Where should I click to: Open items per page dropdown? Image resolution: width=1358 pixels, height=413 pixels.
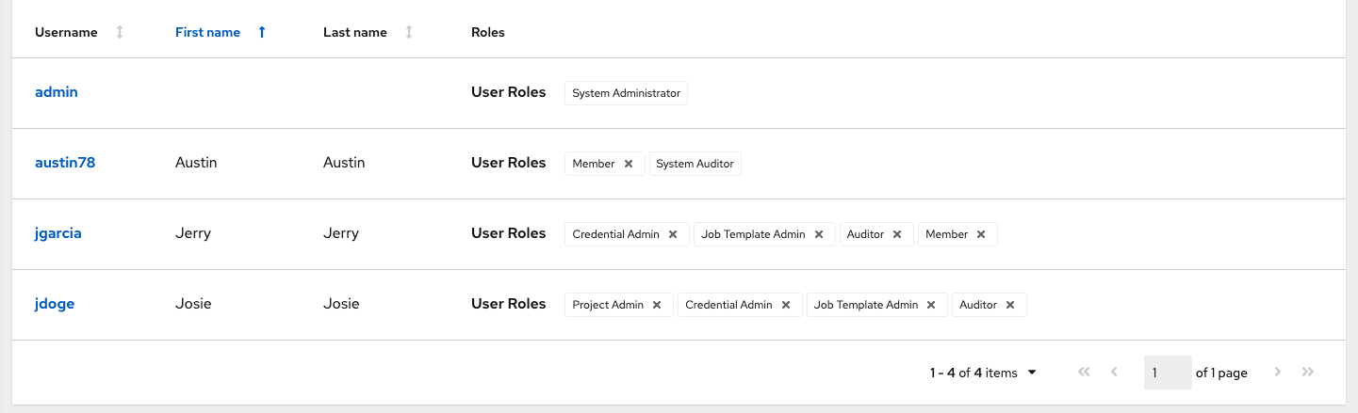1031,373
